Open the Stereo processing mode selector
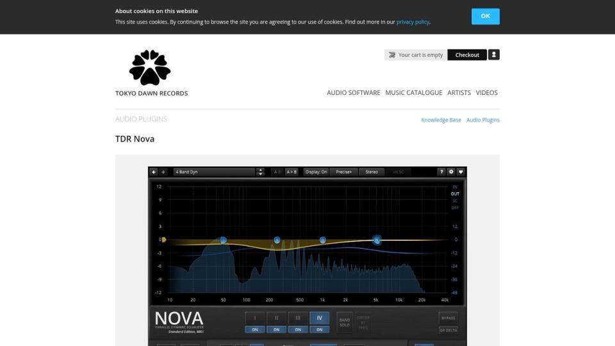 (x=372, y=172)
